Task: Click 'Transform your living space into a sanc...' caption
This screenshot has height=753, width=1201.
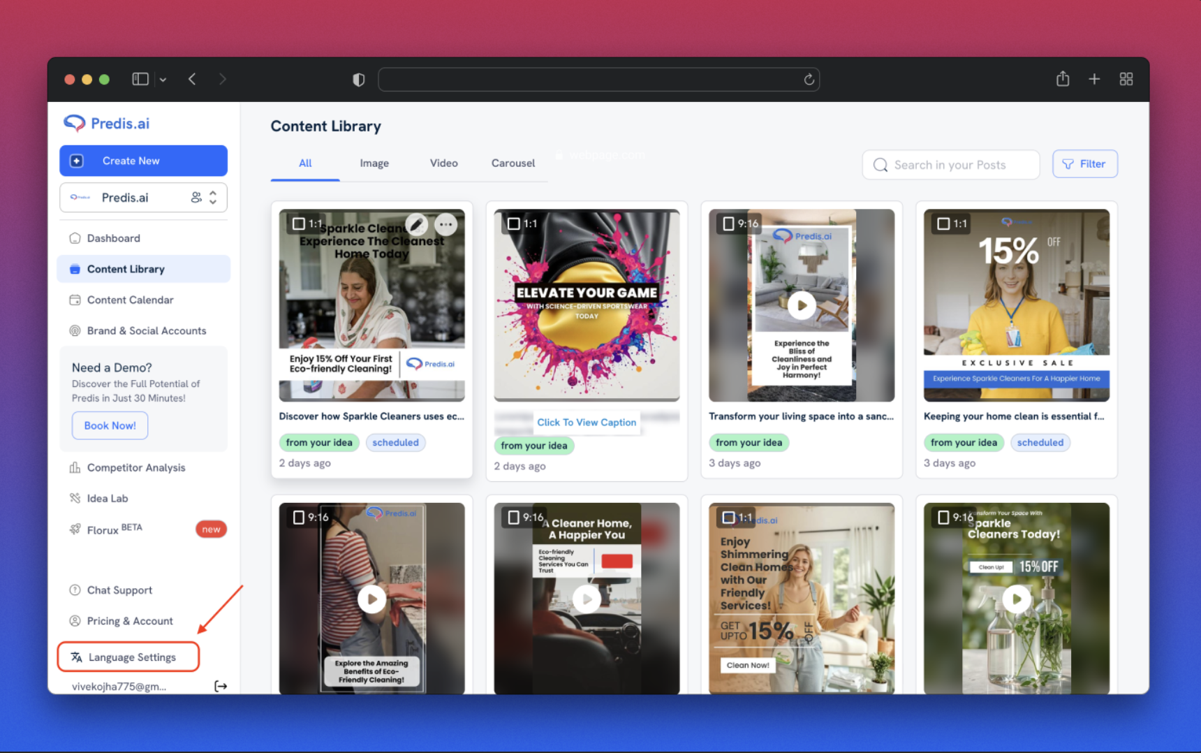Action: tap(801, 416)
